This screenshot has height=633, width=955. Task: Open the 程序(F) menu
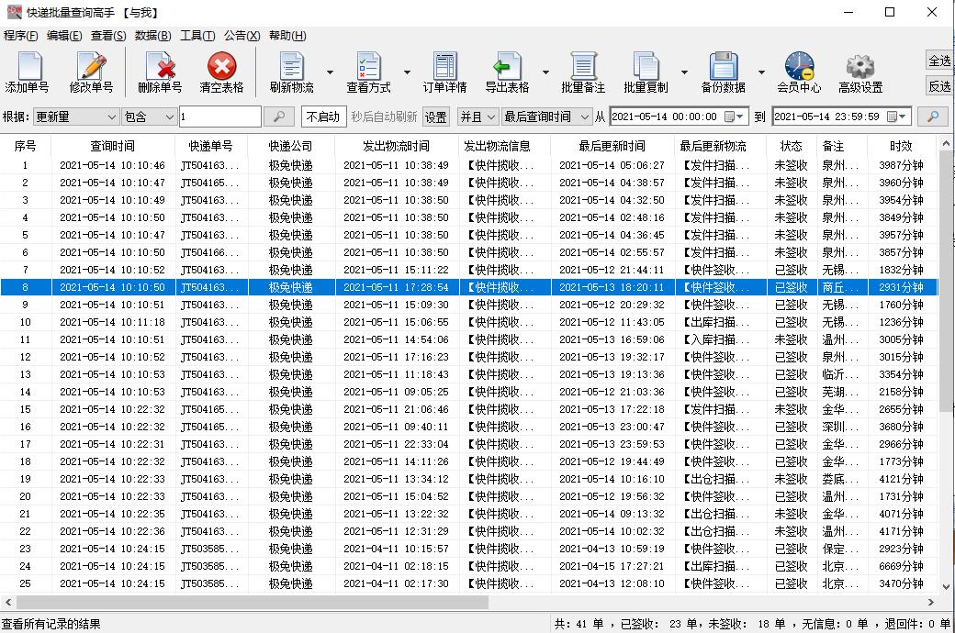tap(21, 35)
